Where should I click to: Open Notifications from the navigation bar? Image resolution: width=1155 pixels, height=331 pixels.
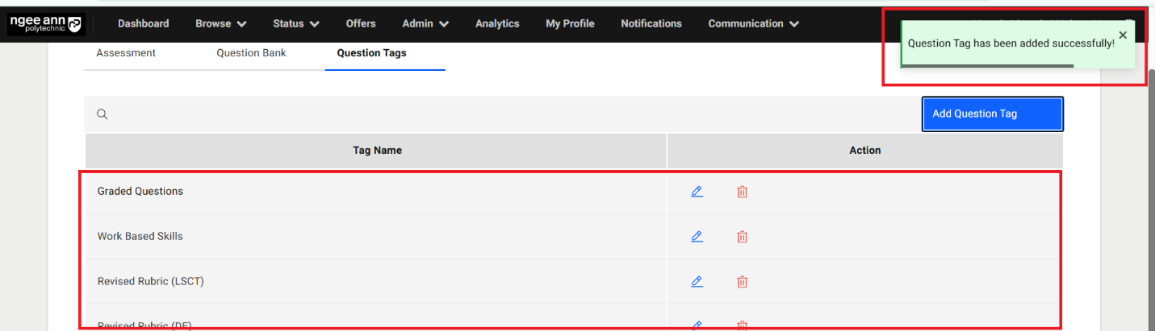651,24
